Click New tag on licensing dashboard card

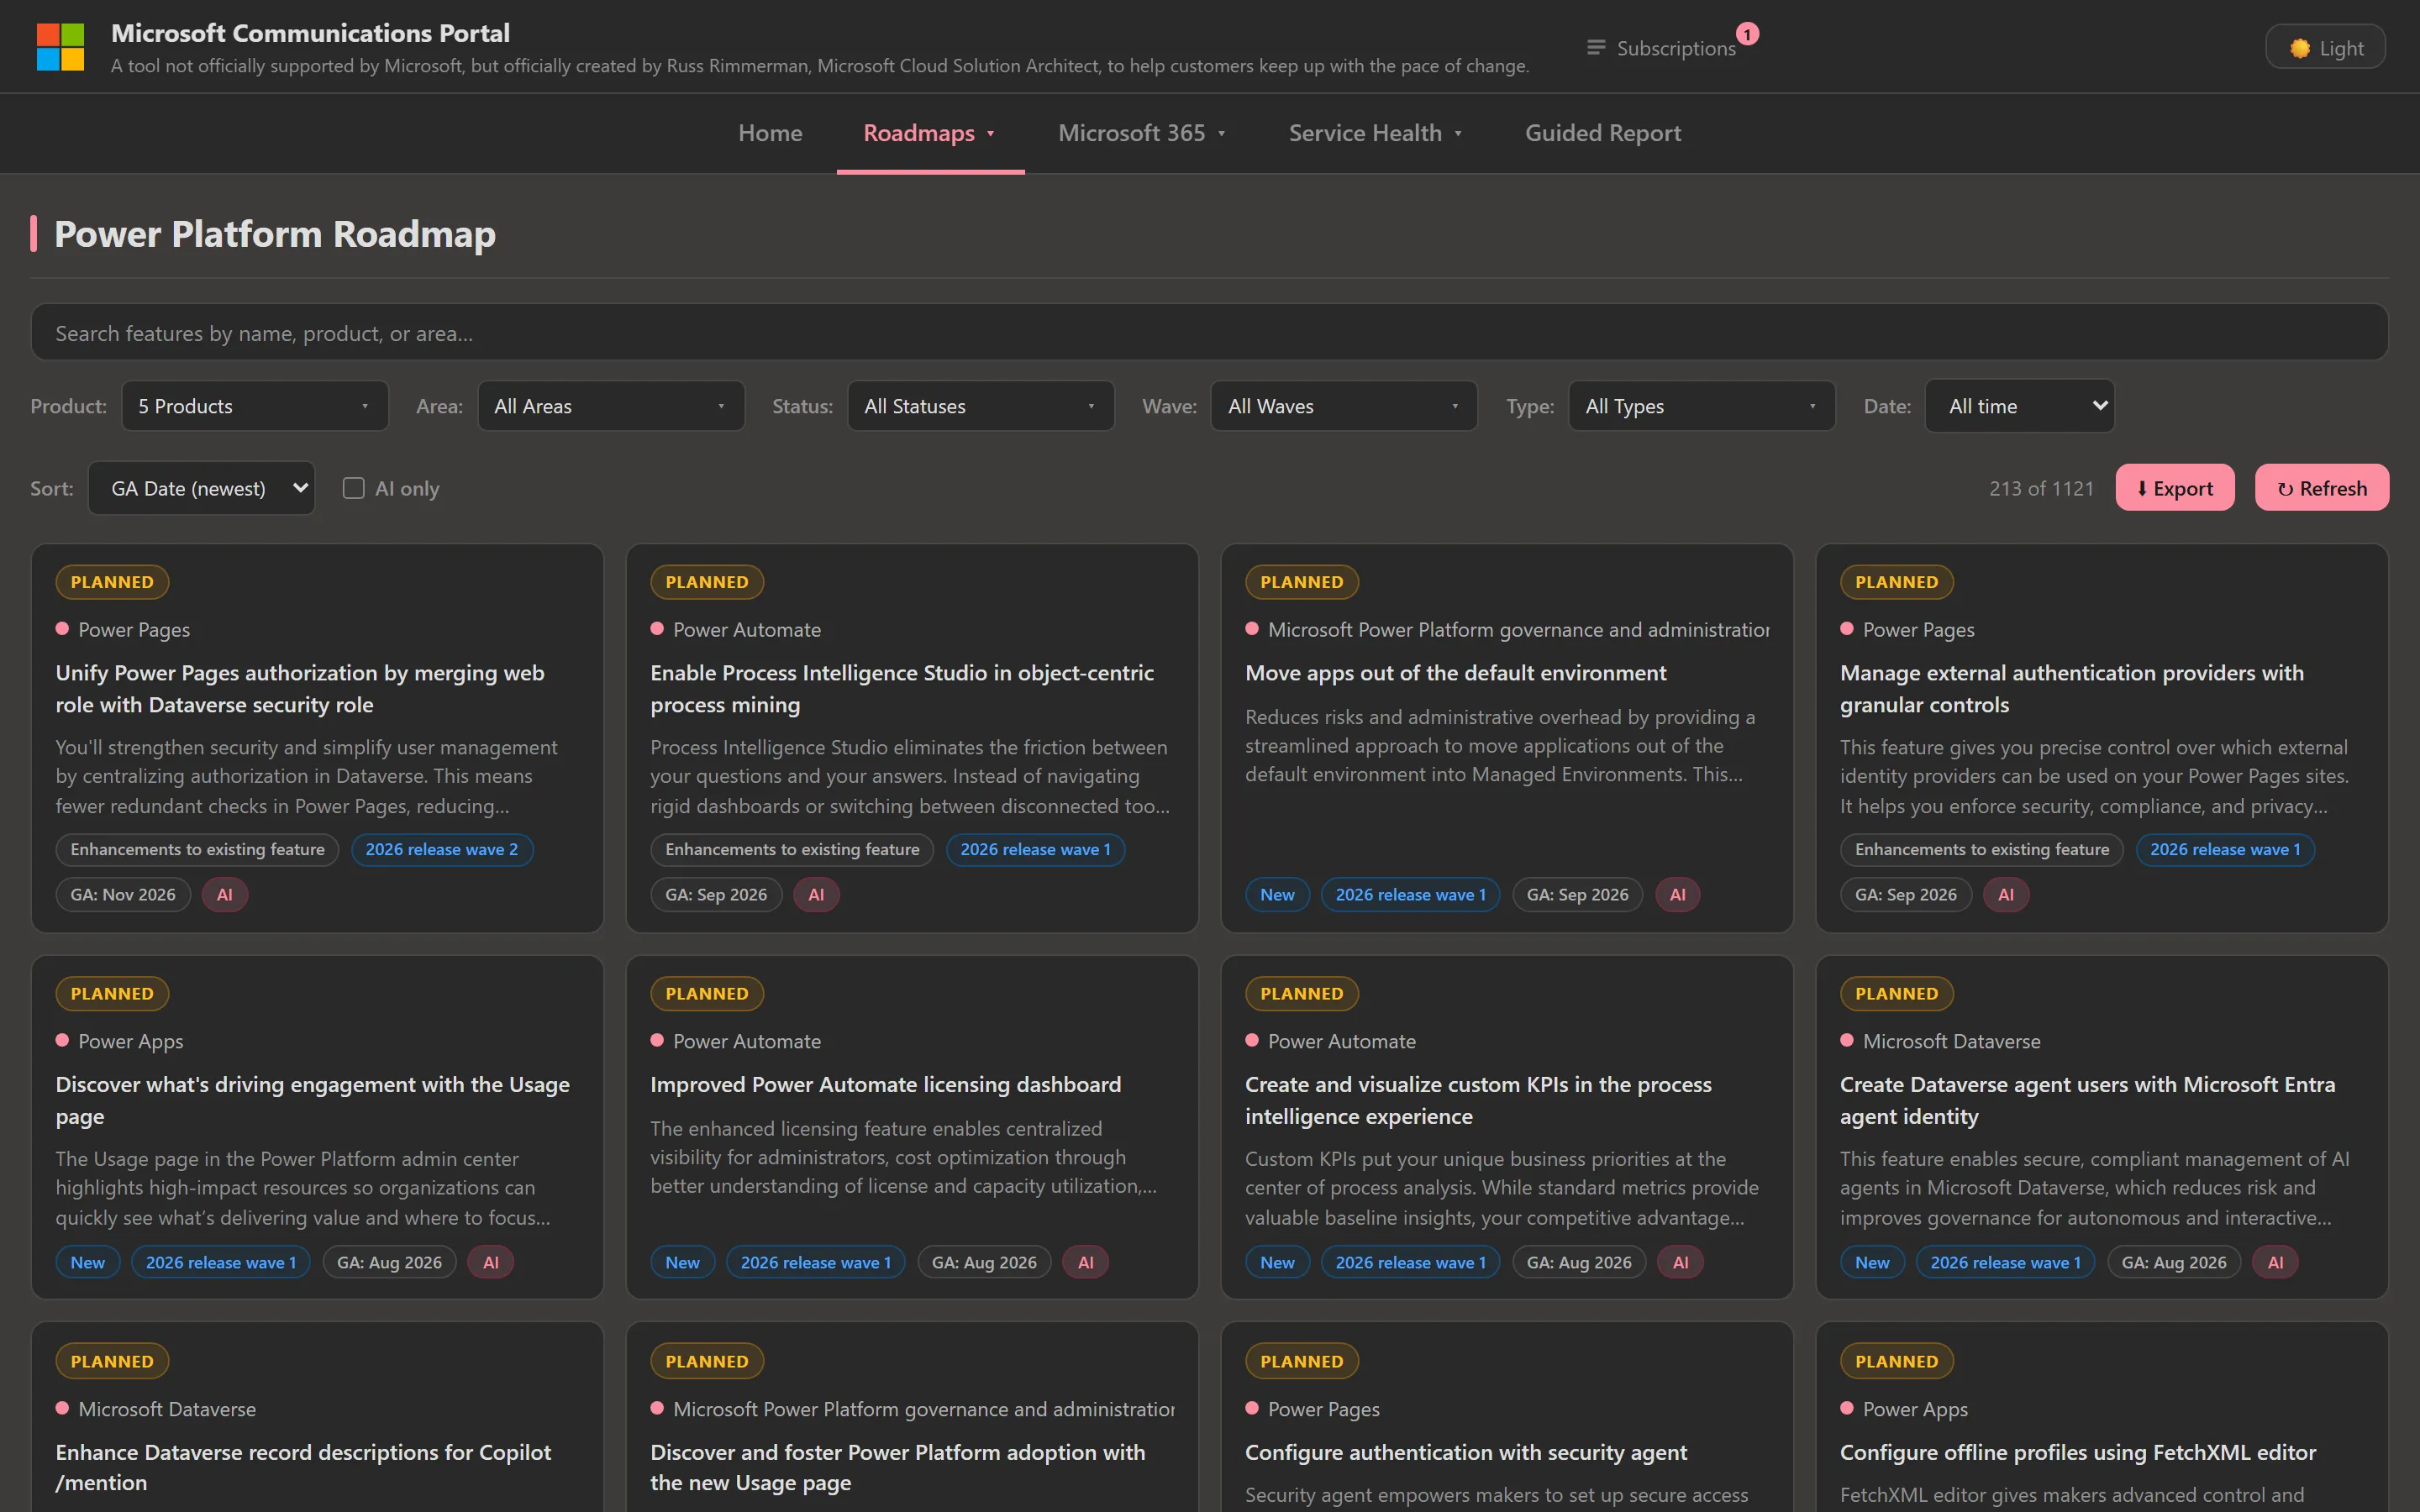pos(682,1262)
